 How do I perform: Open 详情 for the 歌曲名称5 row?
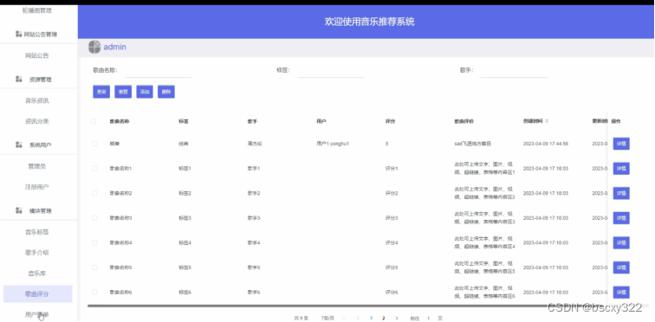point(621,267)
